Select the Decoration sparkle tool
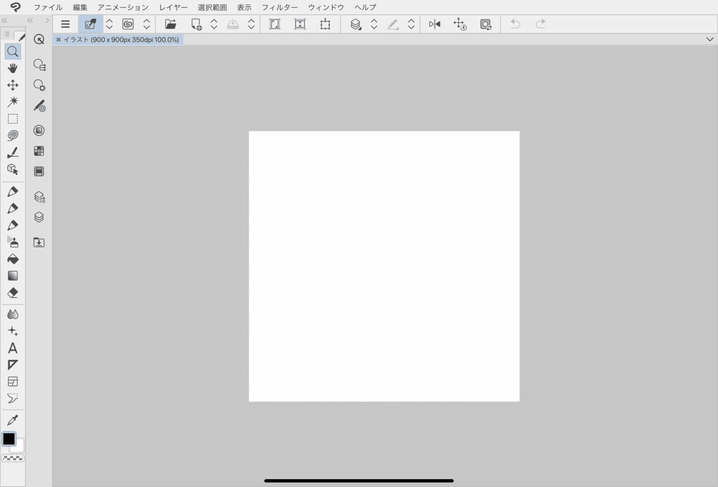The image size is (718, 487). 13,331
